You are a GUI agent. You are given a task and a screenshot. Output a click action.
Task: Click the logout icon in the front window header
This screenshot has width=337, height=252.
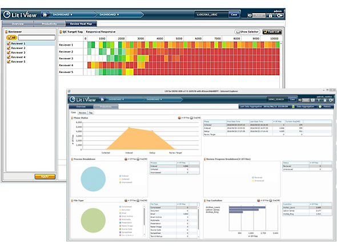coord(331,100)
